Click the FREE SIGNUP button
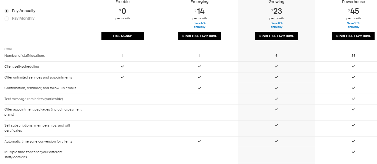This screenshot has width=377, height=164. click(x=123, y=36)
